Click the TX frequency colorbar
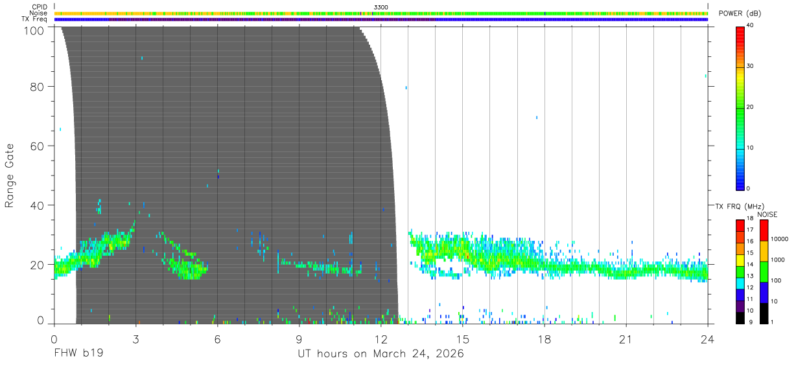 740,271
